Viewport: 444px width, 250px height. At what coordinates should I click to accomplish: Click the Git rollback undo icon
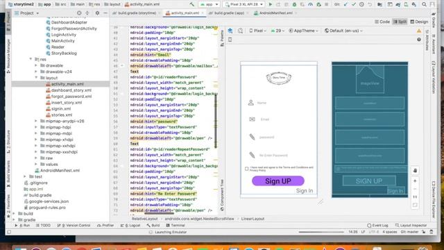[x=370, y=4]
